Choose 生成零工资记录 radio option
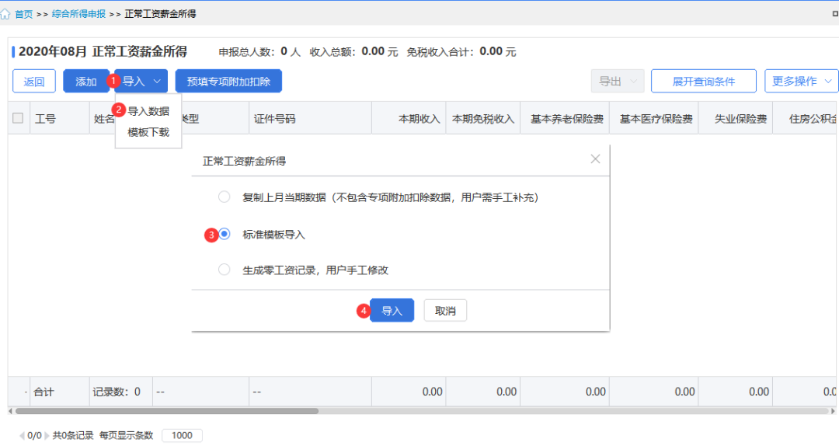The height and width of the screenshot is (446, 839). [x=225, y=270]
